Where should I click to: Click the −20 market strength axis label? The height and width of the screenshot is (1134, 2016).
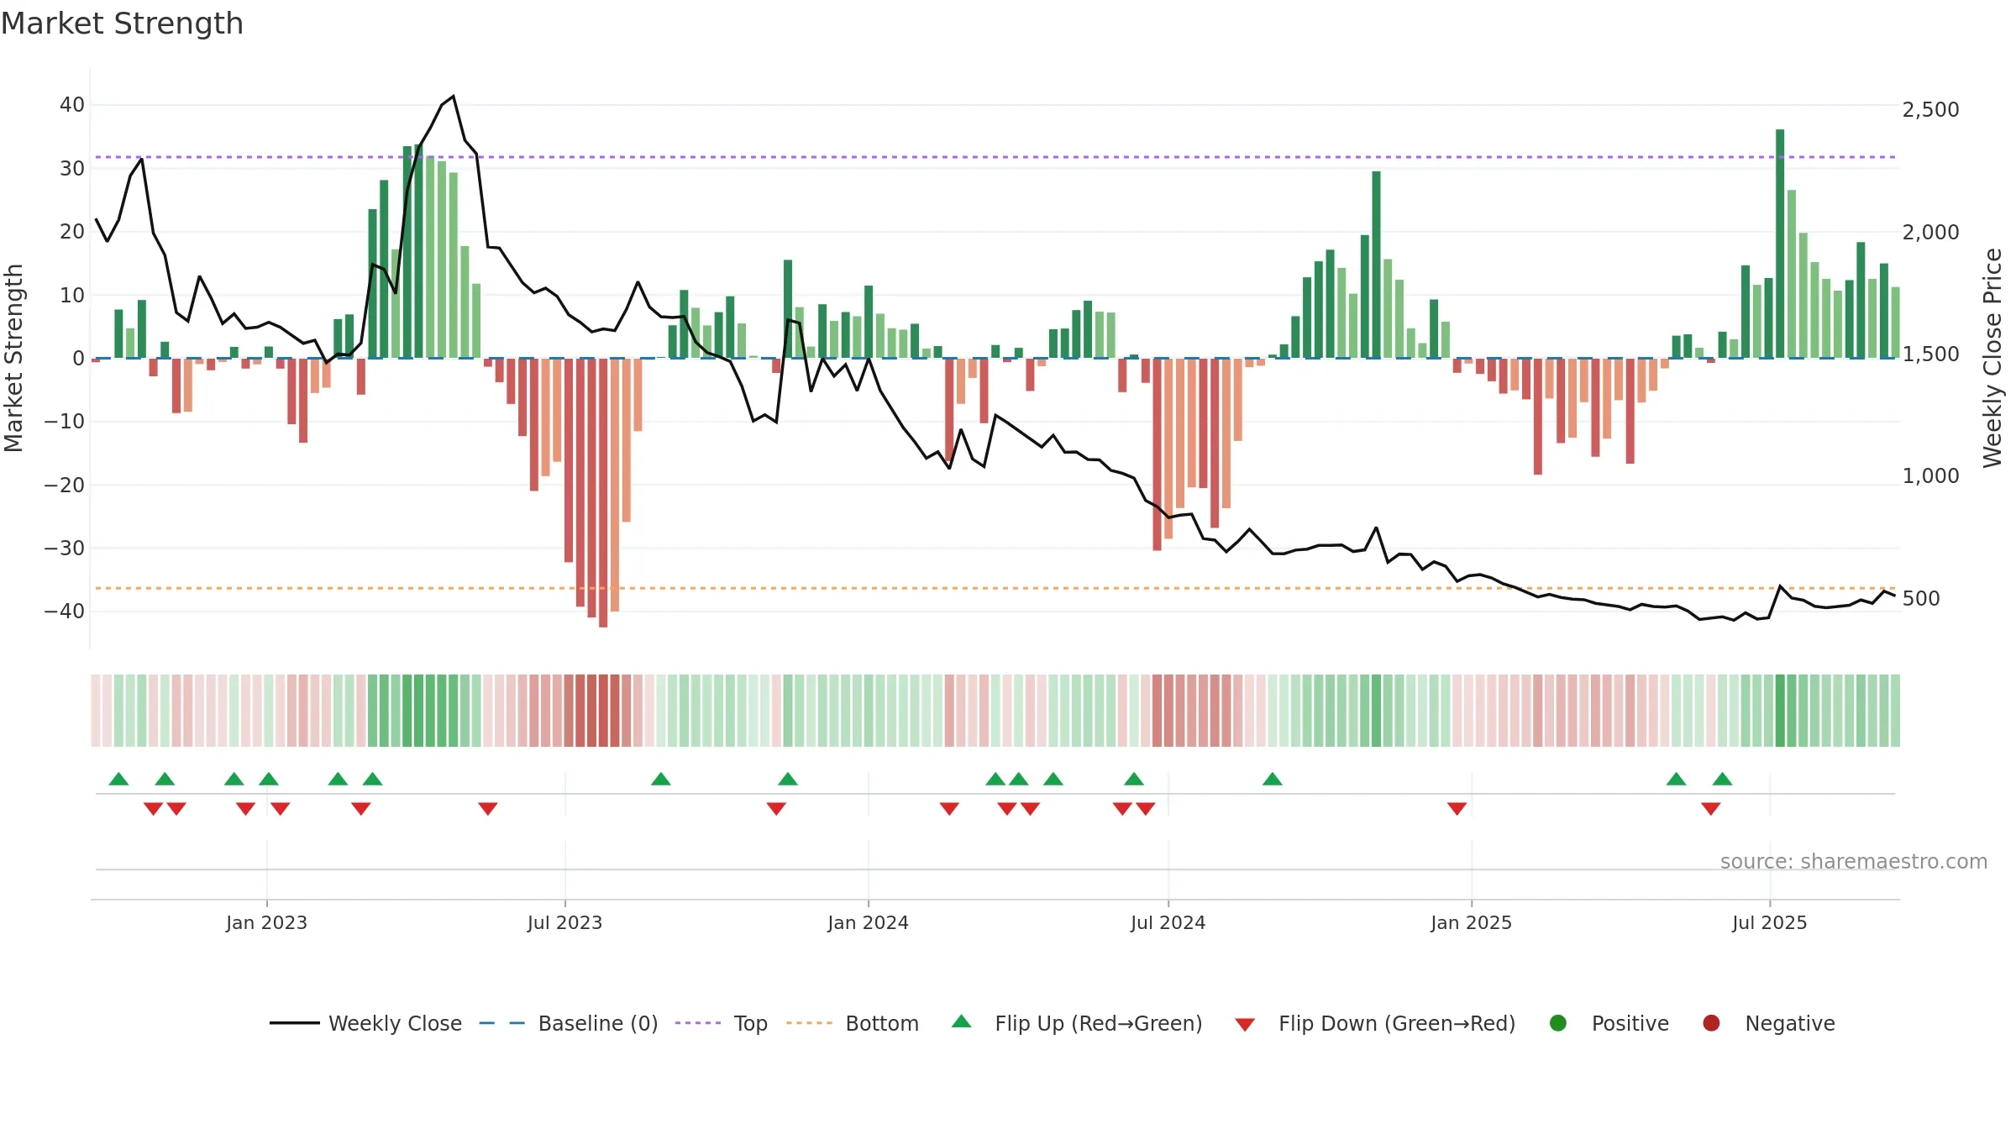coord(65,485)
